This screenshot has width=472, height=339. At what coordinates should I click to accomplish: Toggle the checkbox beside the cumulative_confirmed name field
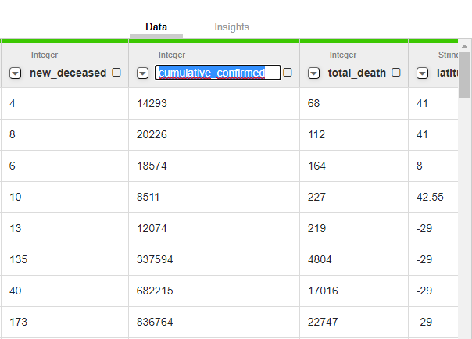coord(288,72)
